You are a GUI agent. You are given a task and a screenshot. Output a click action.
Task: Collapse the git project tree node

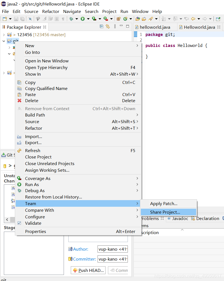[4, 41]
